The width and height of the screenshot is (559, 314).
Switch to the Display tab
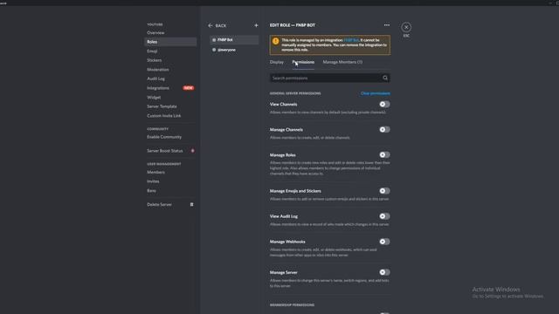277,62
